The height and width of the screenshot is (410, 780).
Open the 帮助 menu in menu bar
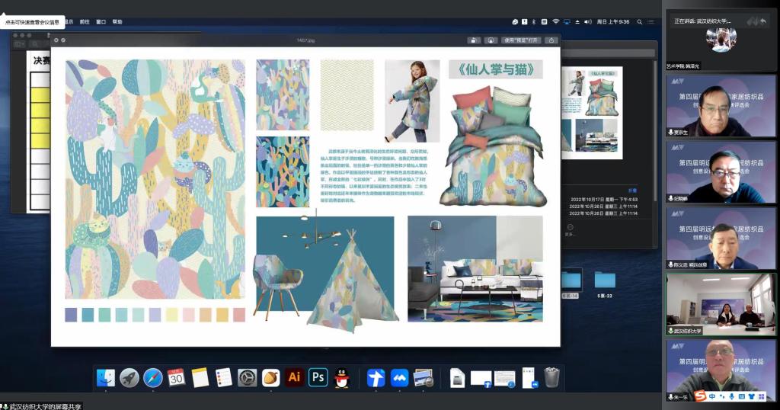[x=117, y=22]
